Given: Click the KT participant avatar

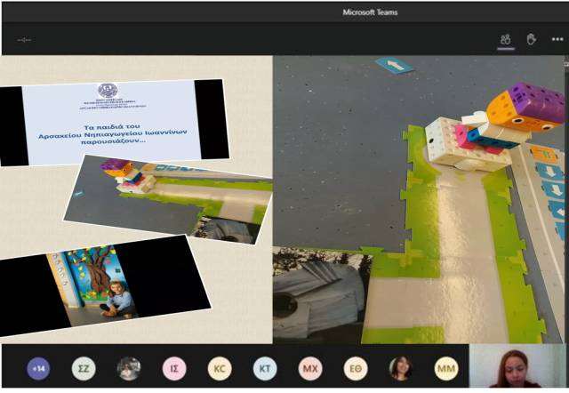Looking at the screenshot, I should point(265,368).
